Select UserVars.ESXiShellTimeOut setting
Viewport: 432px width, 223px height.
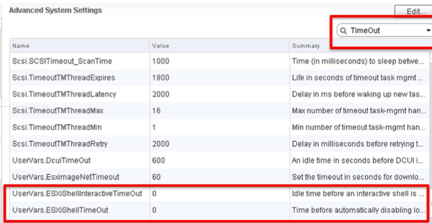click(x=60, y=210)
